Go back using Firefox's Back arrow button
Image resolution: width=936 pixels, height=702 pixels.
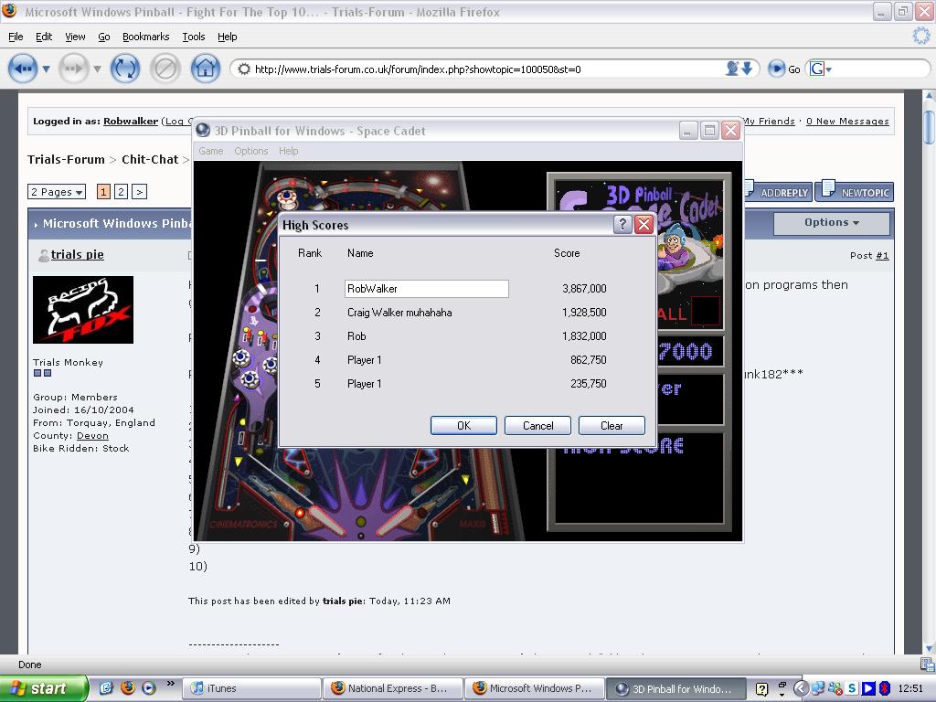[23, 69]
